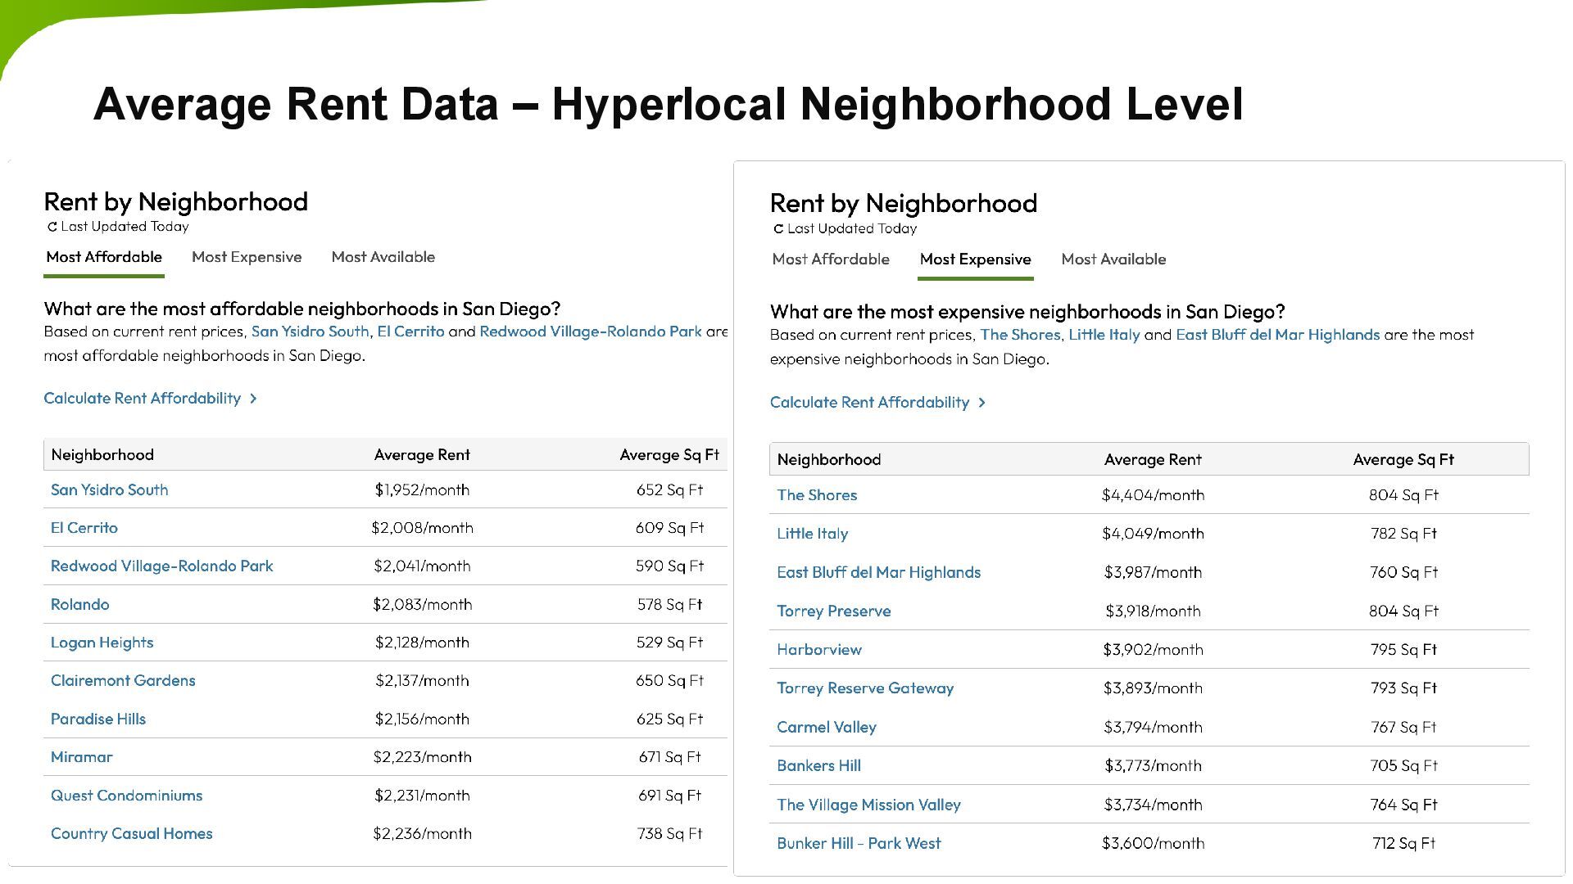Click the $1,952/month rent value
1573x884 pixels.
(x=422, y=490)
